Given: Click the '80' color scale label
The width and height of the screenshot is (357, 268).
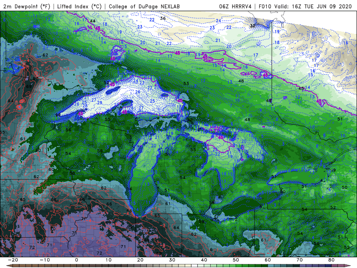Looking at the screenshot, I should click(332, 260).
